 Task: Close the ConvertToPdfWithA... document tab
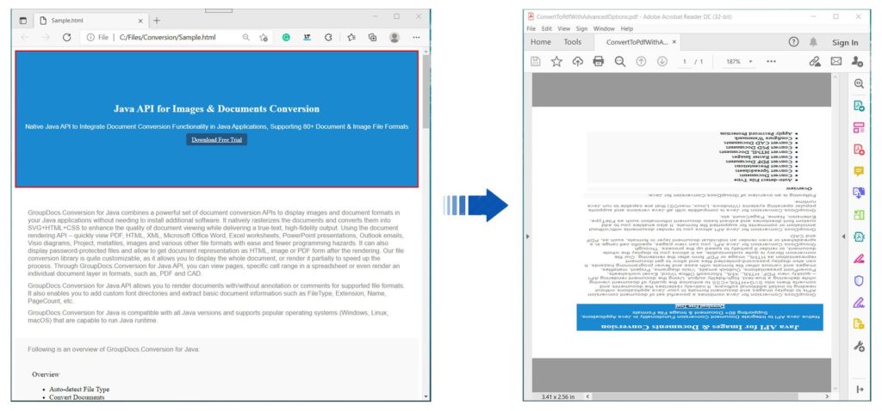pos(674,41)
